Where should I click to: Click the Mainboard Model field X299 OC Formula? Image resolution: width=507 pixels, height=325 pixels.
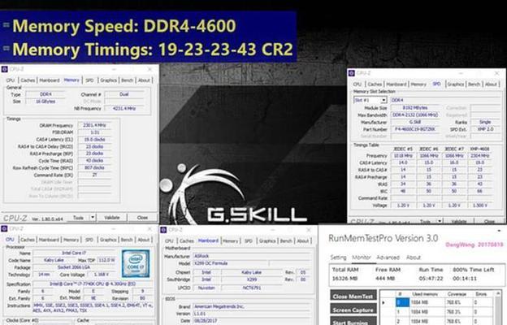pyautogui.click(x=230, y=263)
